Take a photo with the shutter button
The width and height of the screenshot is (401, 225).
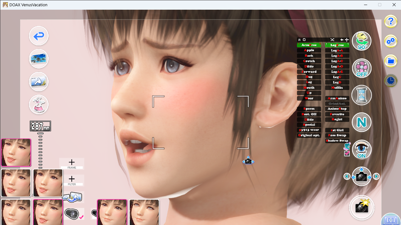[x=362, y=207]
